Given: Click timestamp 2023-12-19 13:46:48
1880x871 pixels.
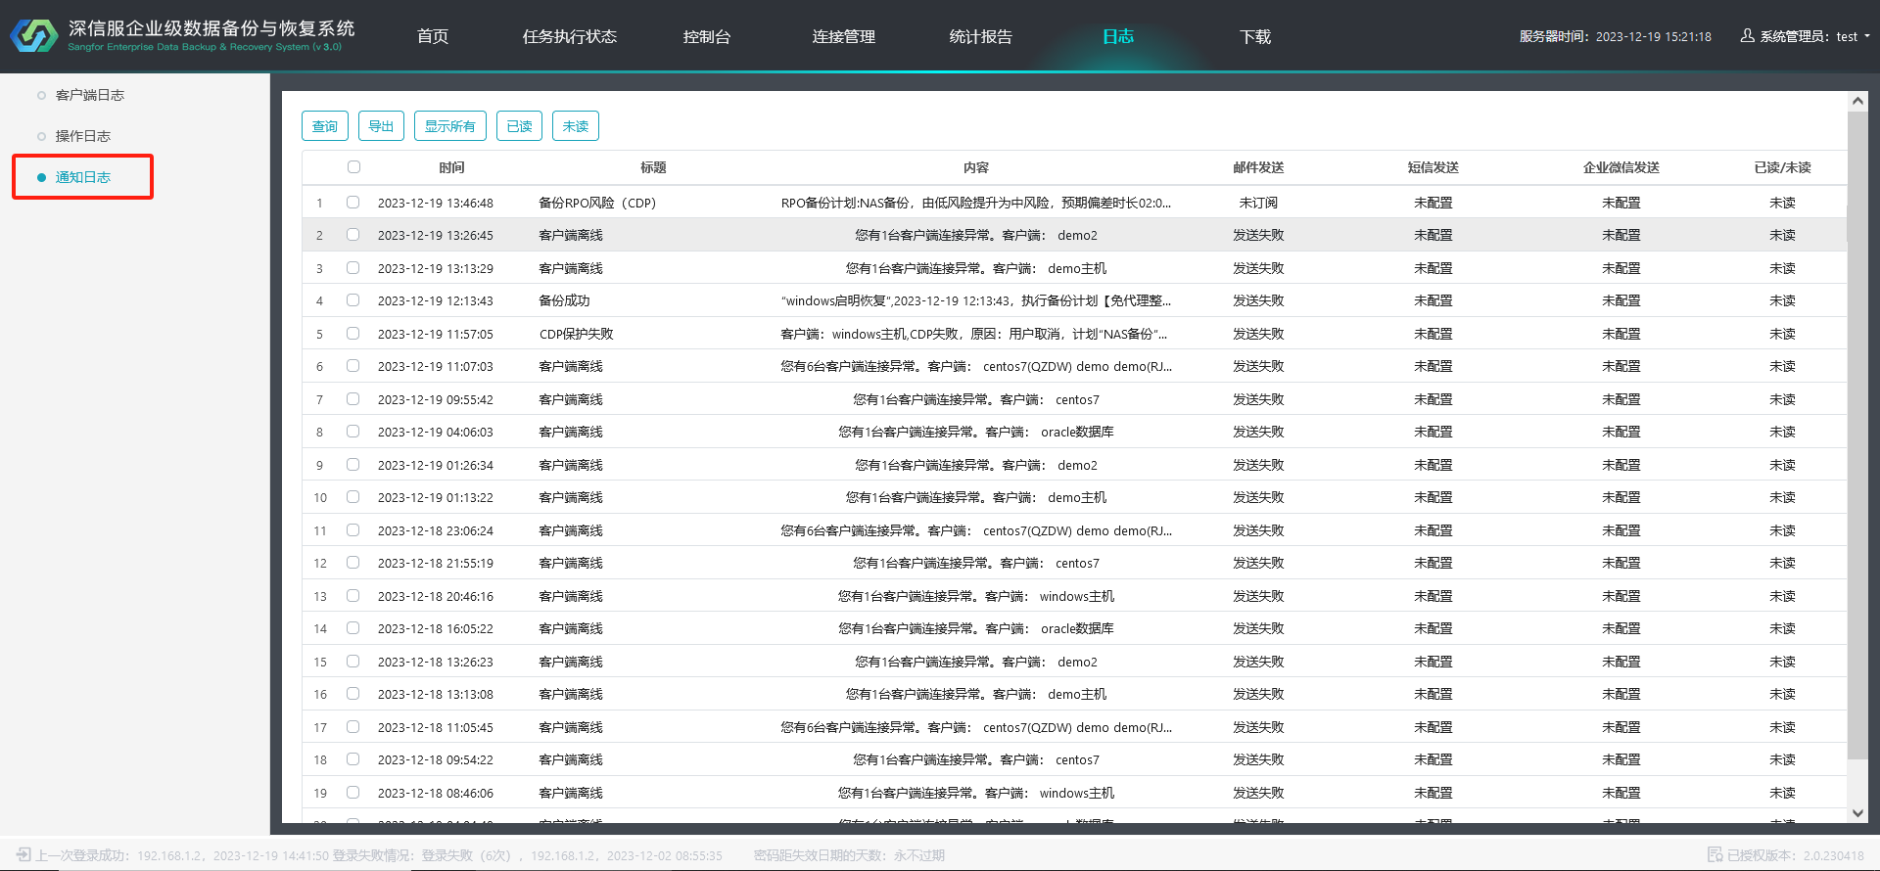Looking at the screenshot, I should pos(436,203).
